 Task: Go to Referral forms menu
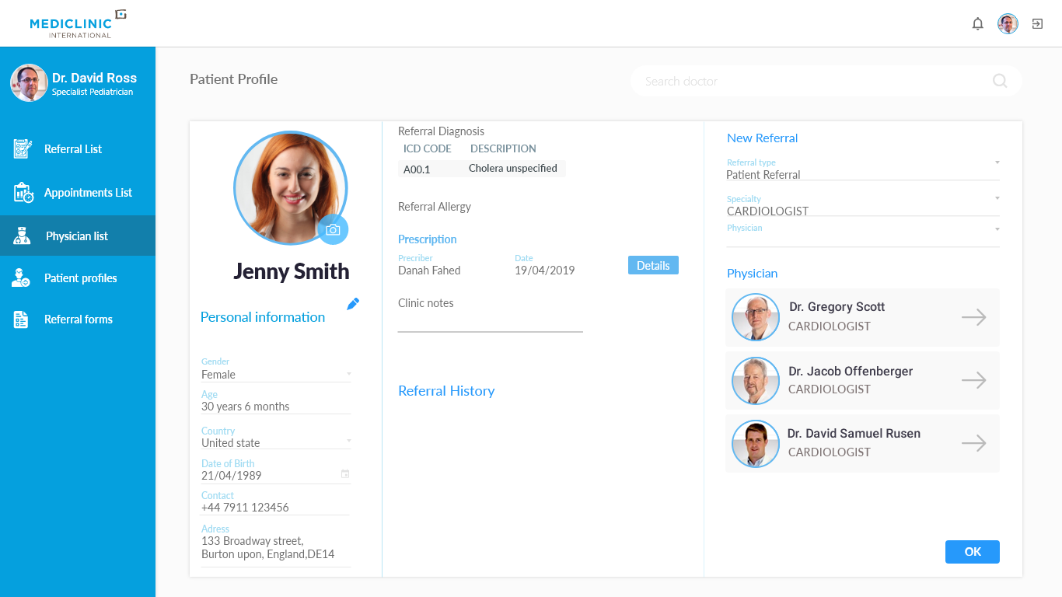tap(79, 319)
